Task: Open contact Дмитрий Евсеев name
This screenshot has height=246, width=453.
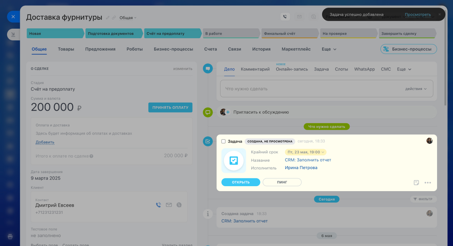Action: [x=55, y=205]
